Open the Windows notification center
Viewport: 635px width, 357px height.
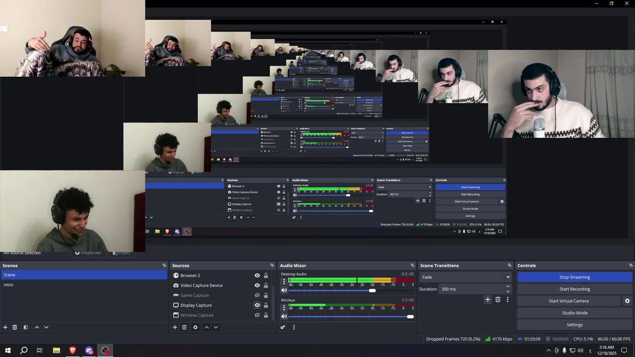click(x=625, y=351)
